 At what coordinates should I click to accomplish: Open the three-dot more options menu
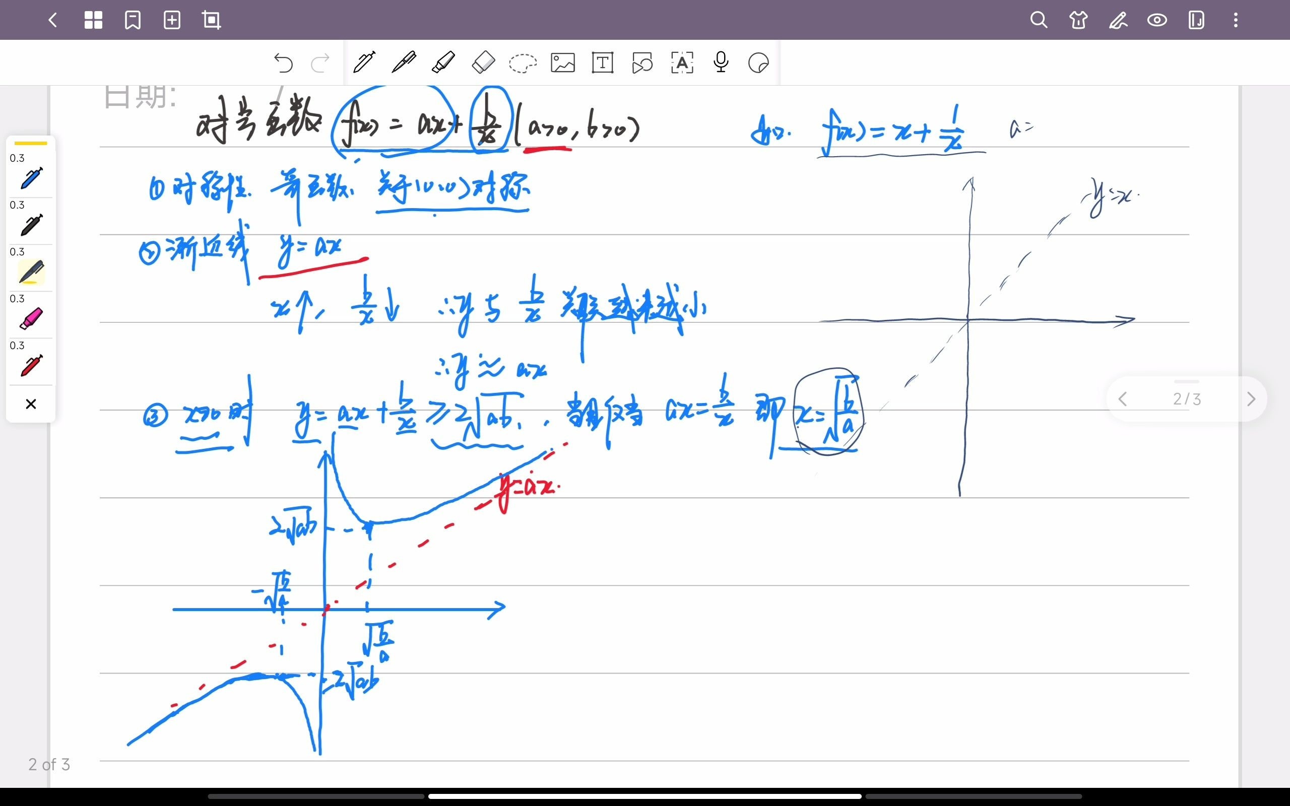[x=1236, y=20]
